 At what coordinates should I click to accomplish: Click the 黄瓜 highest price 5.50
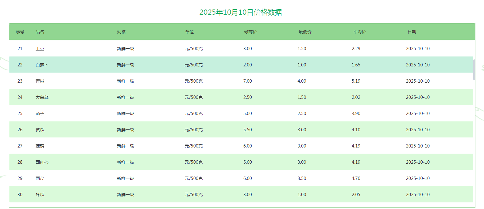248,130
